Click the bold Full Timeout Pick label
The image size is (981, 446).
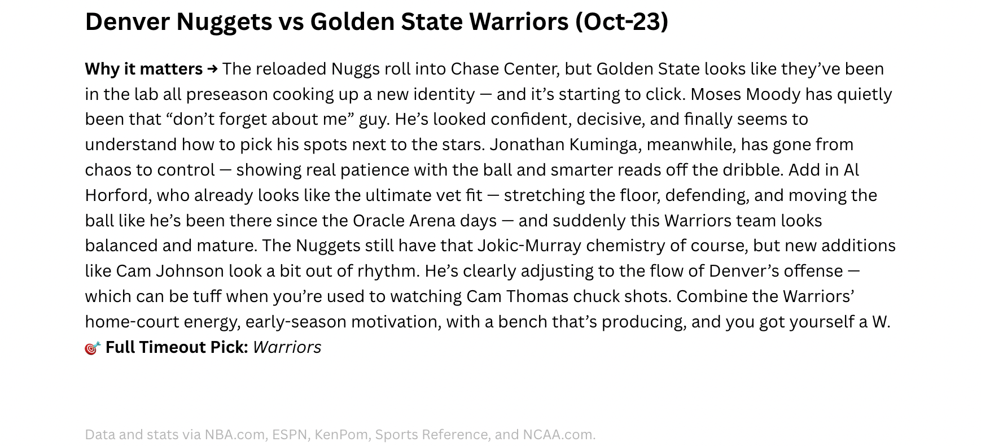click(177, 347)
